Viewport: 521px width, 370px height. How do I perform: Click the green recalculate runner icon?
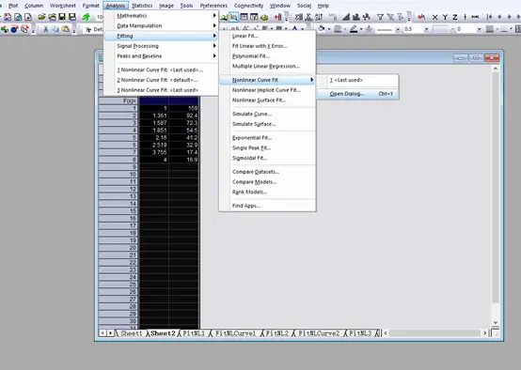pos(87,17)
